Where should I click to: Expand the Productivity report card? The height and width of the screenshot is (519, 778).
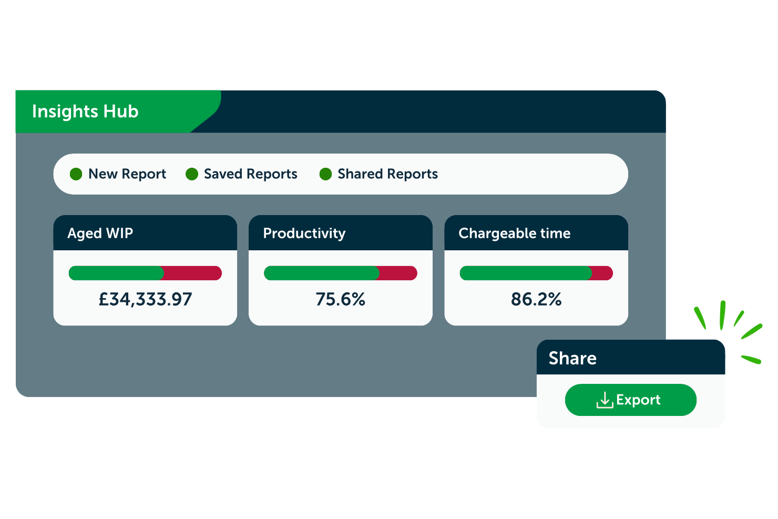(x=340, y=270)
